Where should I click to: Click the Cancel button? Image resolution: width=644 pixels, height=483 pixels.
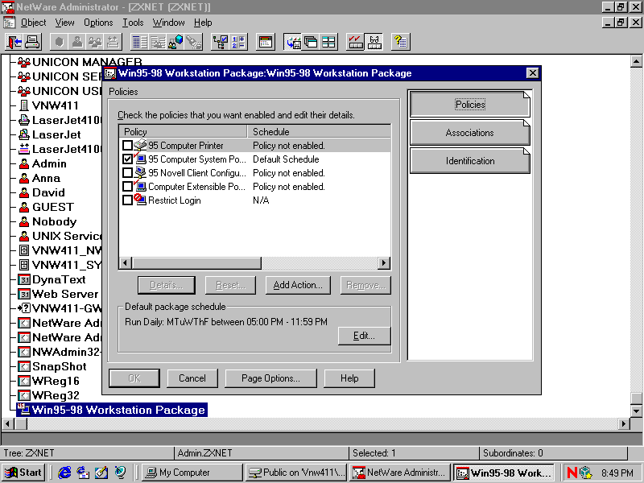[x=192, y=378]
